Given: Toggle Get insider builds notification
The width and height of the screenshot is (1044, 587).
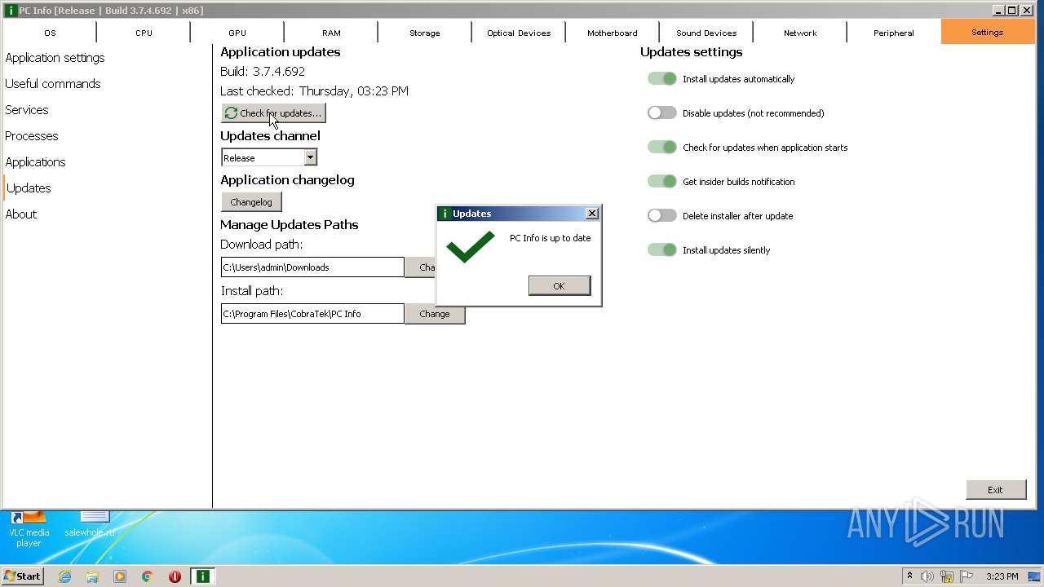Looking at the screenshot, I should click(662, 182).
